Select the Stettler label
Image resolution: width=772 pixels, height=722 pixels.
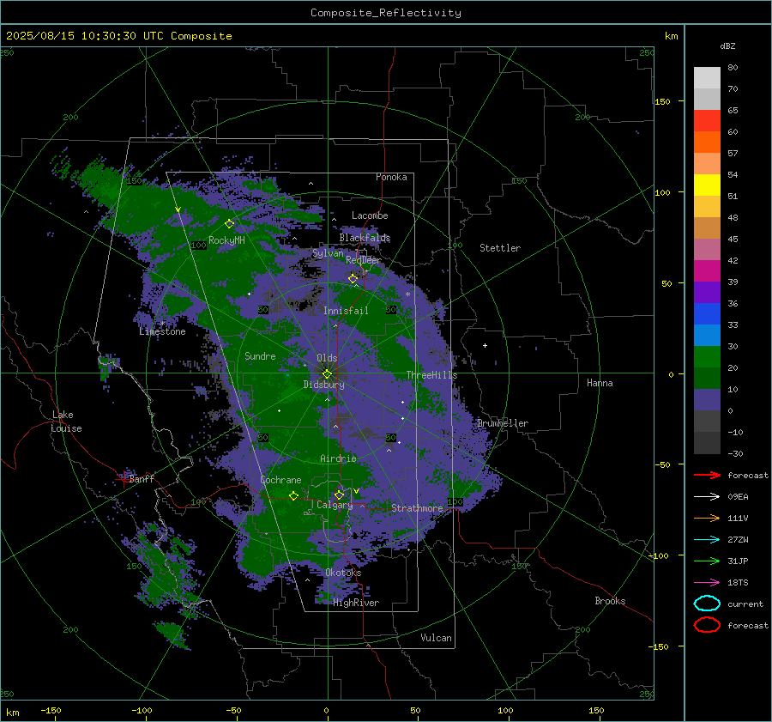pos(500,248)
